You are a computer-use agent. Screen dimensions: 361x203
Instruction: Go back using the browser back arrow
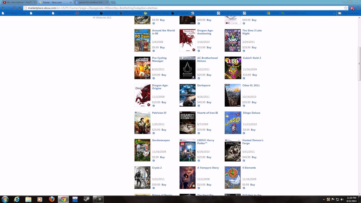[x=3, y=8]
